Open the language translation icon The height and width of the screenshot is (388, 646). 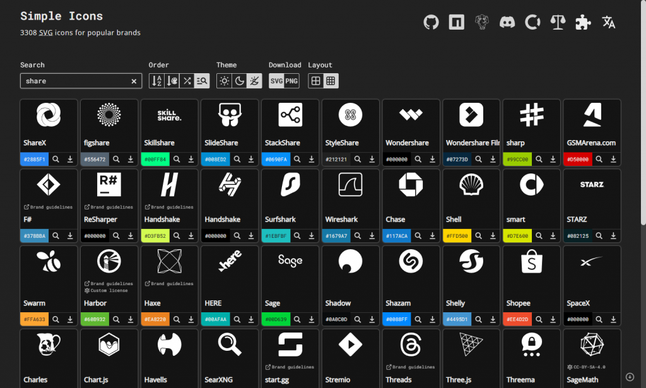point(609,22)
